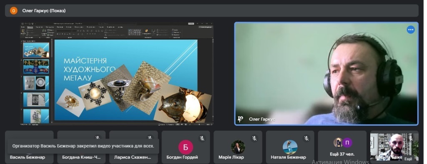The width and height of the screenshot is (427, 164).
Task: Click the muted mic icon on Лариса Скажен tile
Action: coord(150,138)
